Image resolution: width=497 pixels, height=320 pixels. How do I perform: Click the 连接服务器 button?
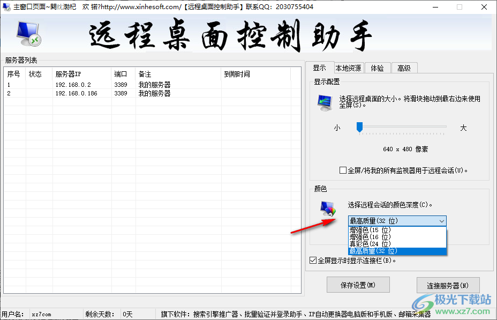448,285
